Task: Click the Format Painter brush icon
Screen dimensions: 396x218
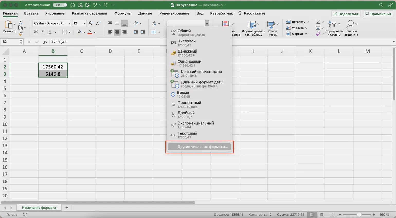Action: coord(21,33)
